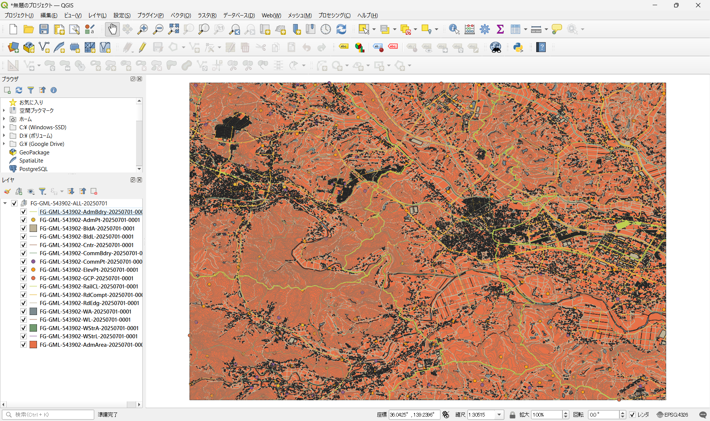710x421 pixels.
Task: Click the orange AdmArea layer color swatch
Action: coord(33,345)
